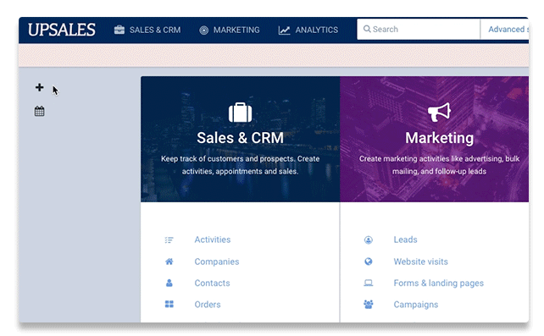Image resolution: width=544 pixels, height=336 pixels.
Task: Click the Search input field
Action: tap(419, 30)
